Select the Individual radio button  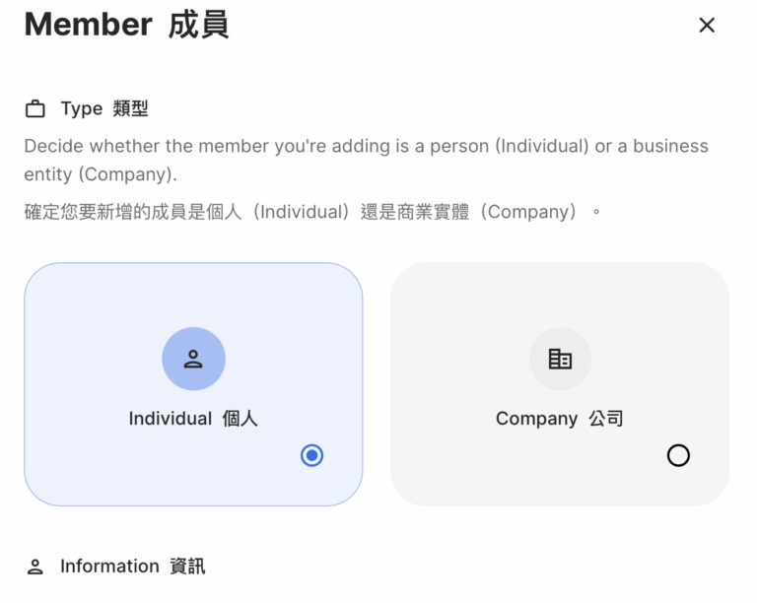pos(311,455)
